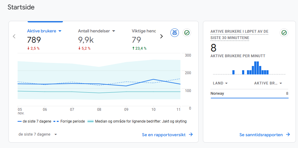Viewport: 298px width, 148px height.
Task: Open the dropdown arrow next to Aktive brukere
Action: 60,31
